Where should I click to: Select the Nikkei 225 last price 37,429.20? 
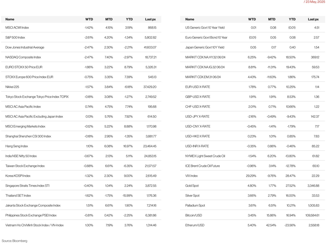pyautogui.click(x=150, y=87)
